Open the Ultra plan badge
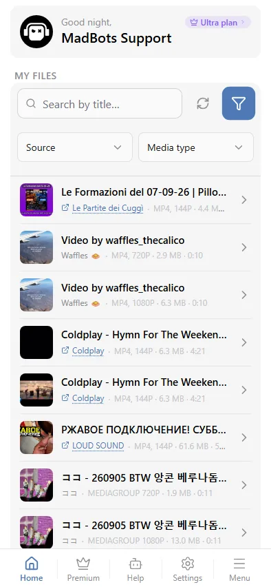 click(218, 23)
